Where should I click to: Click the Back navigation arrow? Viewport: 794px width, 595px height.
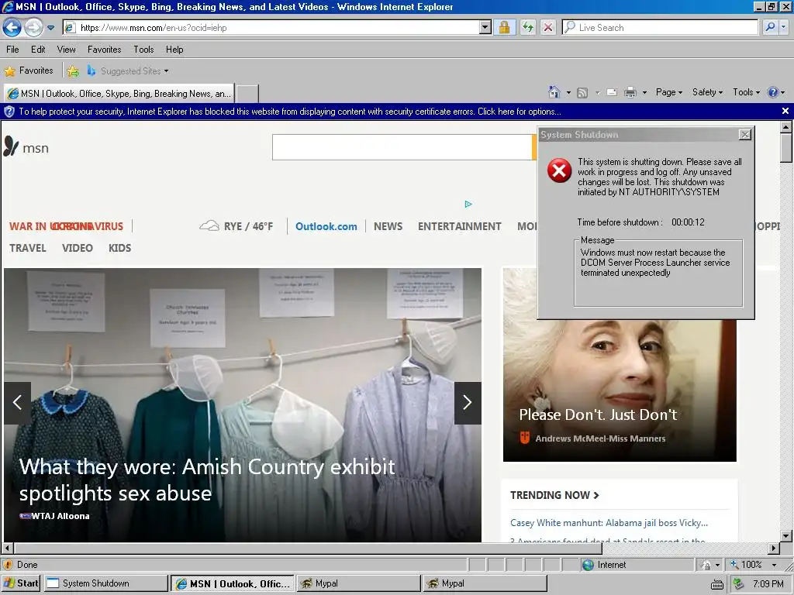pos(12,27)
